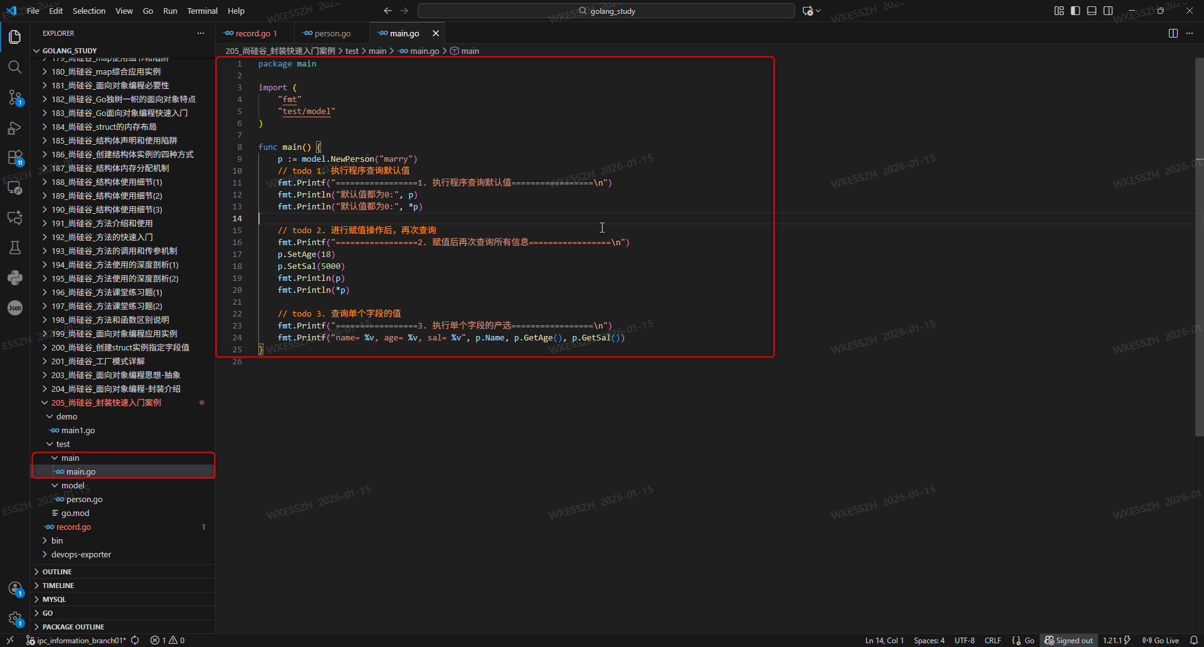Open person.go under the model folder
Image resolution: width=1204 pixels, height=647 pixels.
84,499
